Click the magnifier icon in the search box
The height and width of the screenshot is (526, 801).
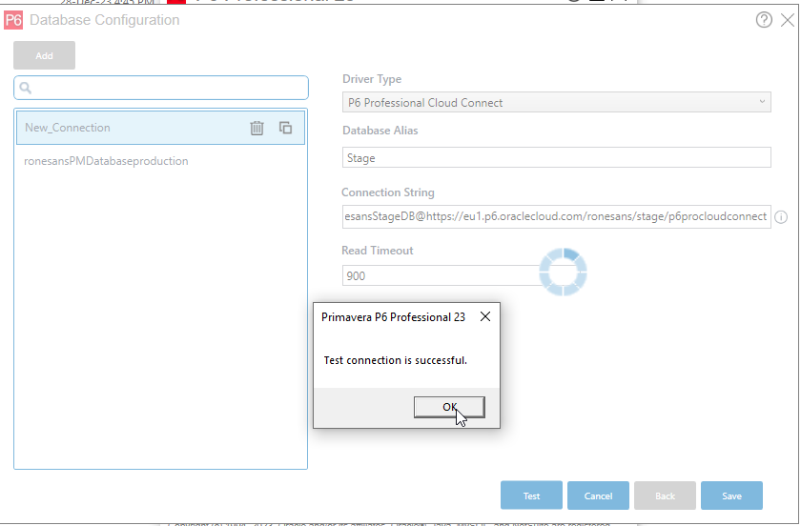point(26,89)
